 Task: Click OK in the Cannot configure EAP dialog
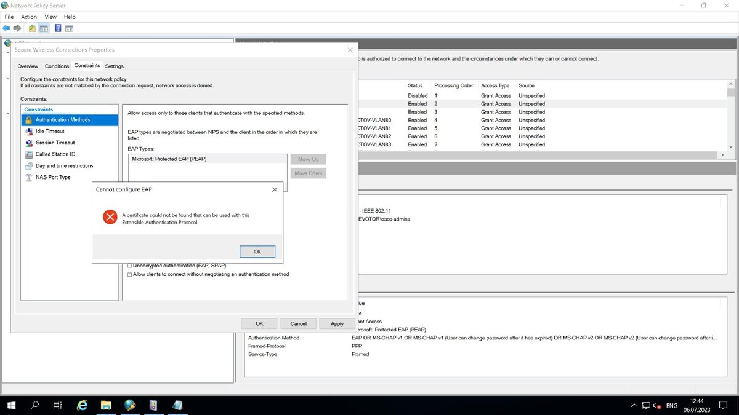coord(257,251)
